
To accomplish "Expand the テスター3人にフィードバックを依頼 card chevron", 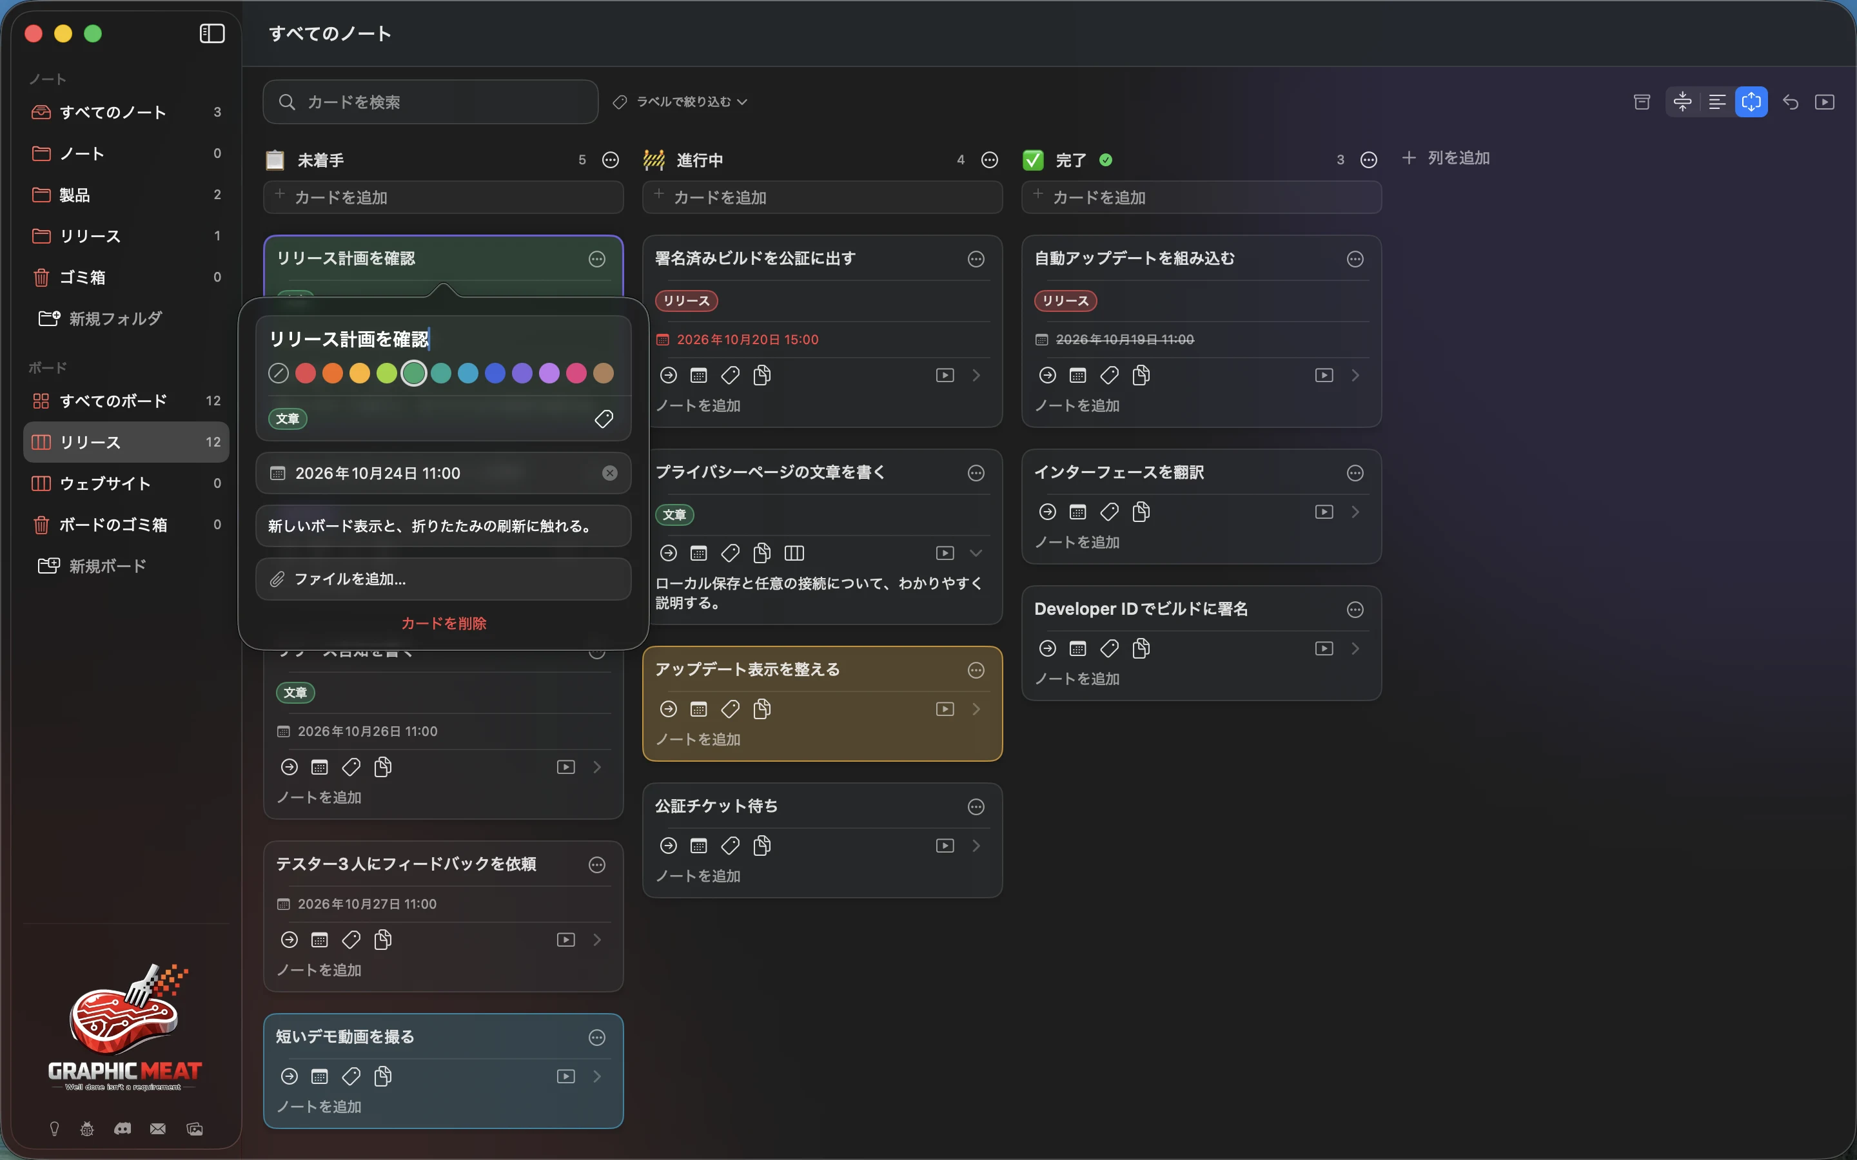I will [x=596, y=940].
